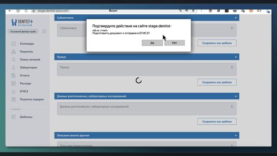Open the Лаборатории sidebar section
Image resolution: width=277 pixels, height=156 pixels.
[29, 68]
